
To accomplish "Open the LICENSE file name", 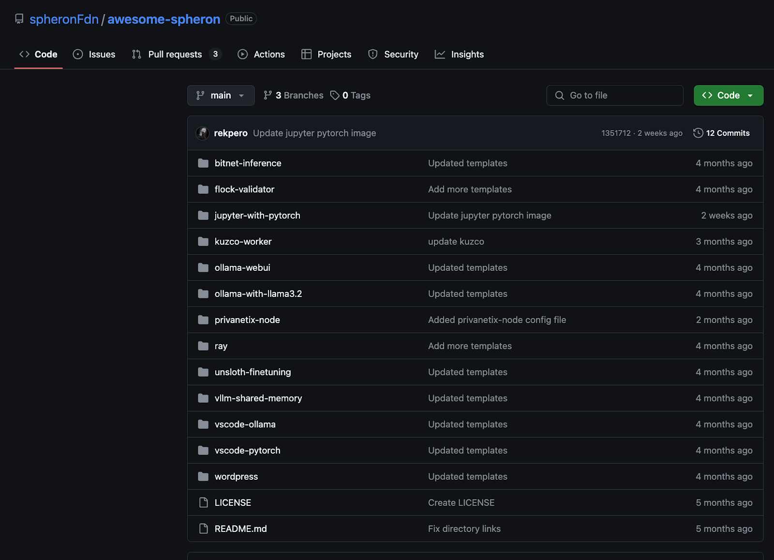I will pyautogui.click(x=233, y=502).
